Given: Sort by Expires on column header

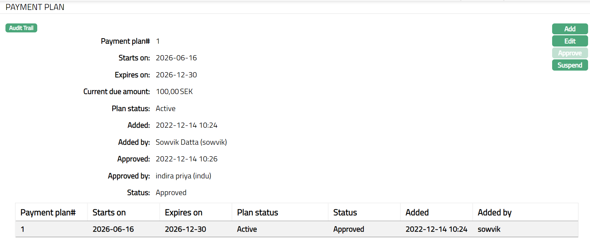Looking at the screenshot, I should coord(184,212).
